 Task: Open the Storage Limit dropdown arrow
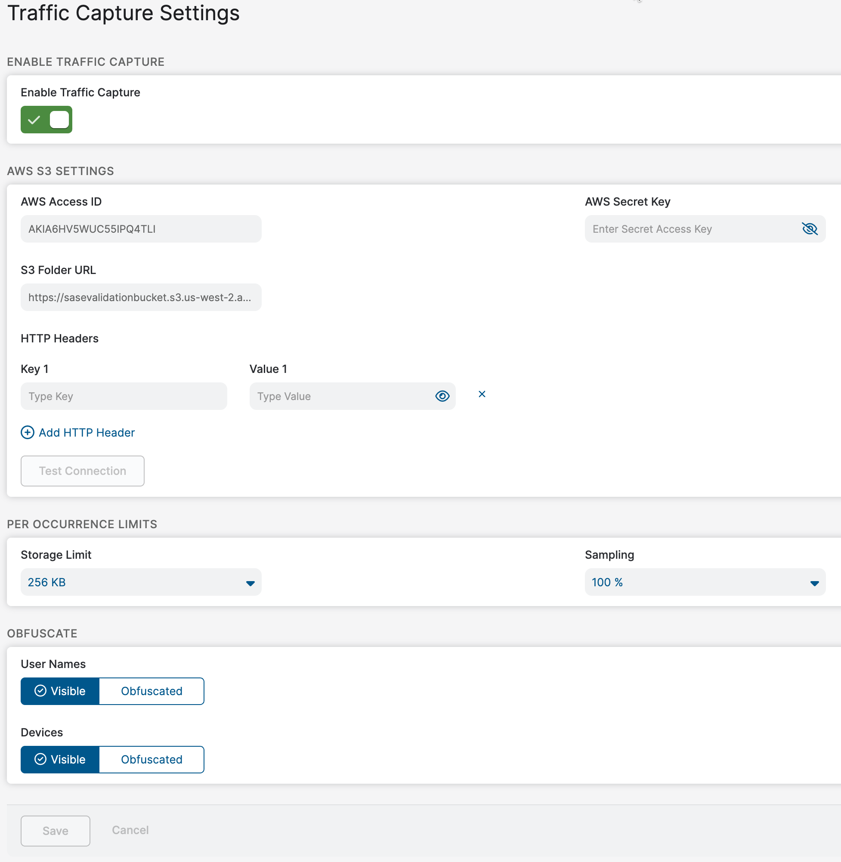tap(250, 582)
